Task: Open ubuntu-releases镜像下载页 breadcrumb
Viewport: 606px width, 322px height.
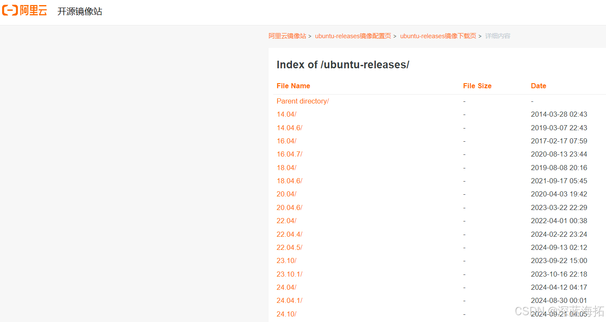Action: tap(438, 36)
